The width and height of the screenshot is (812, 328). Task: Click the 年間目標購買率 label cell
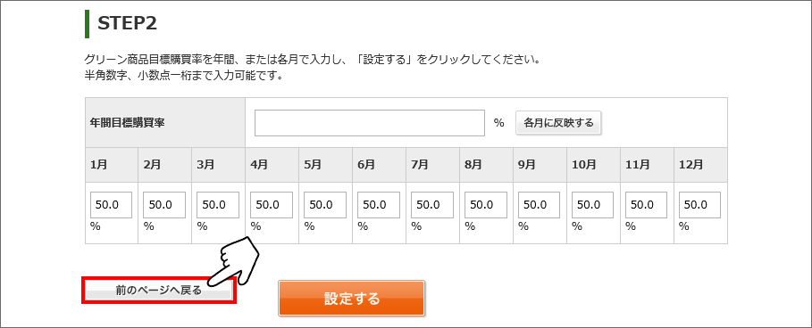[165, 122]
